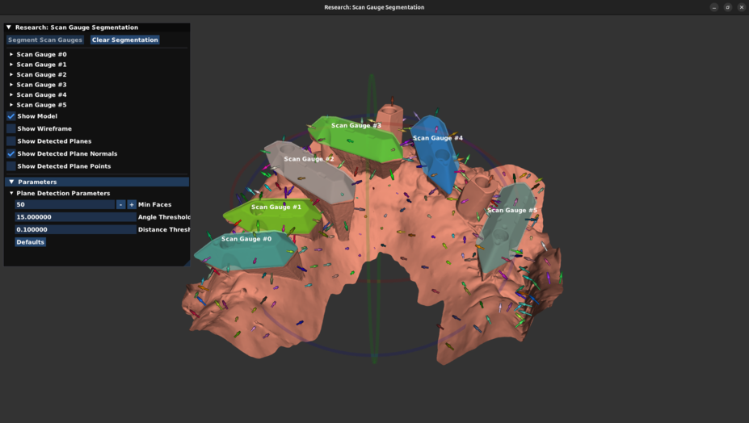Click the Scan Gauge #0 label in viewport

[246, 239]
